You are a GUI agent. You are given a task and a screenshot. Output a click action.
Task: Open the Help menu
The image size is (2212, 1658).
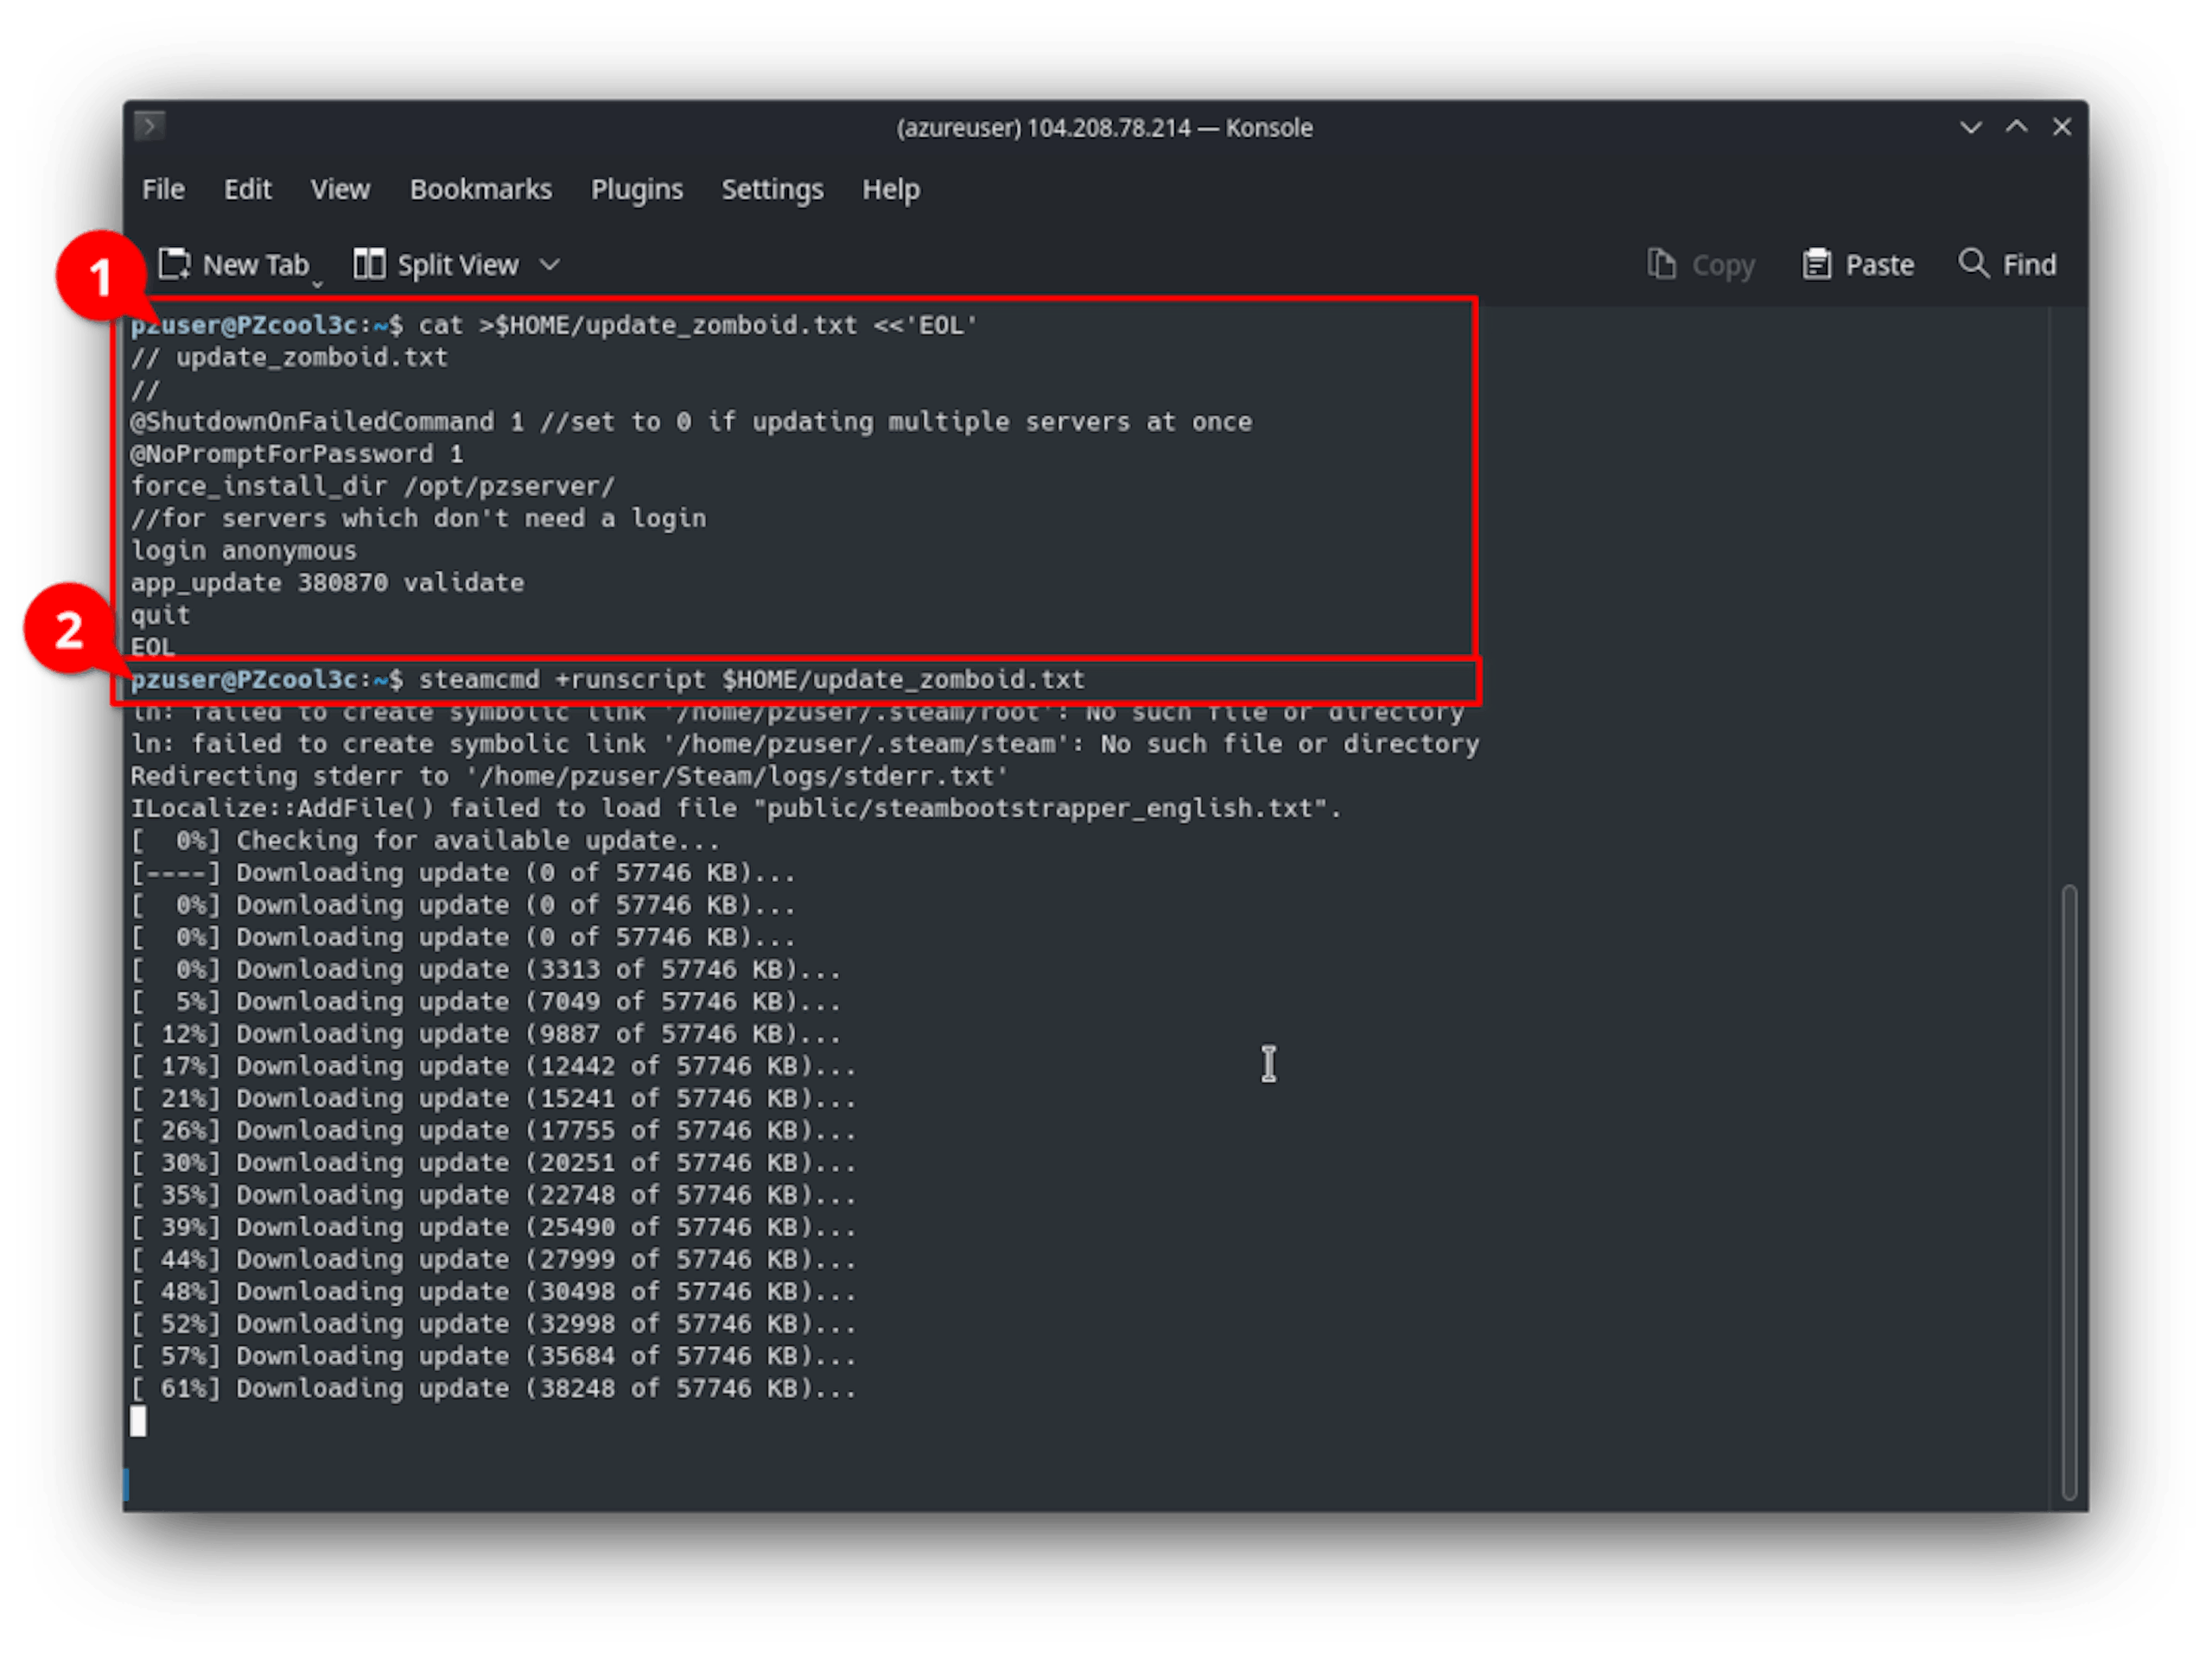[891, 189]
